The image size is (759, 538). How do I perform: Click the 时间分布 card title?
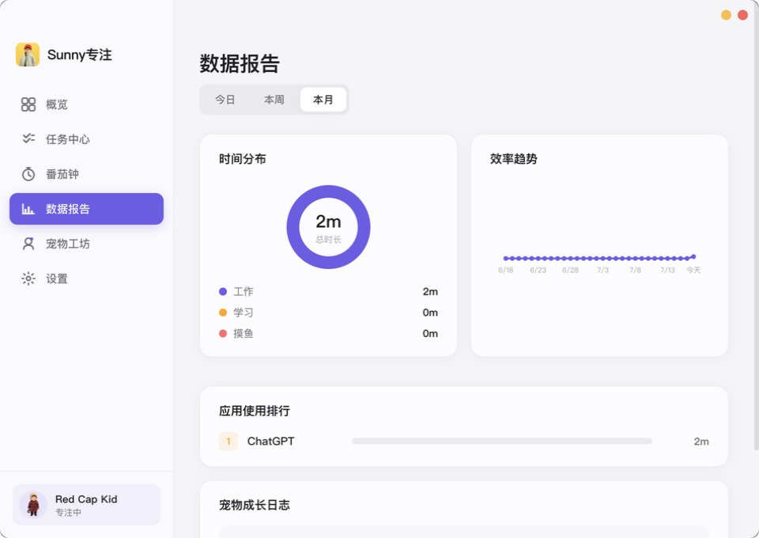pos(243,159)
